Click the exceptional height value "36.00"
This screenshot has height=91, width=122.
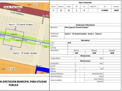(x=112, y=53)
